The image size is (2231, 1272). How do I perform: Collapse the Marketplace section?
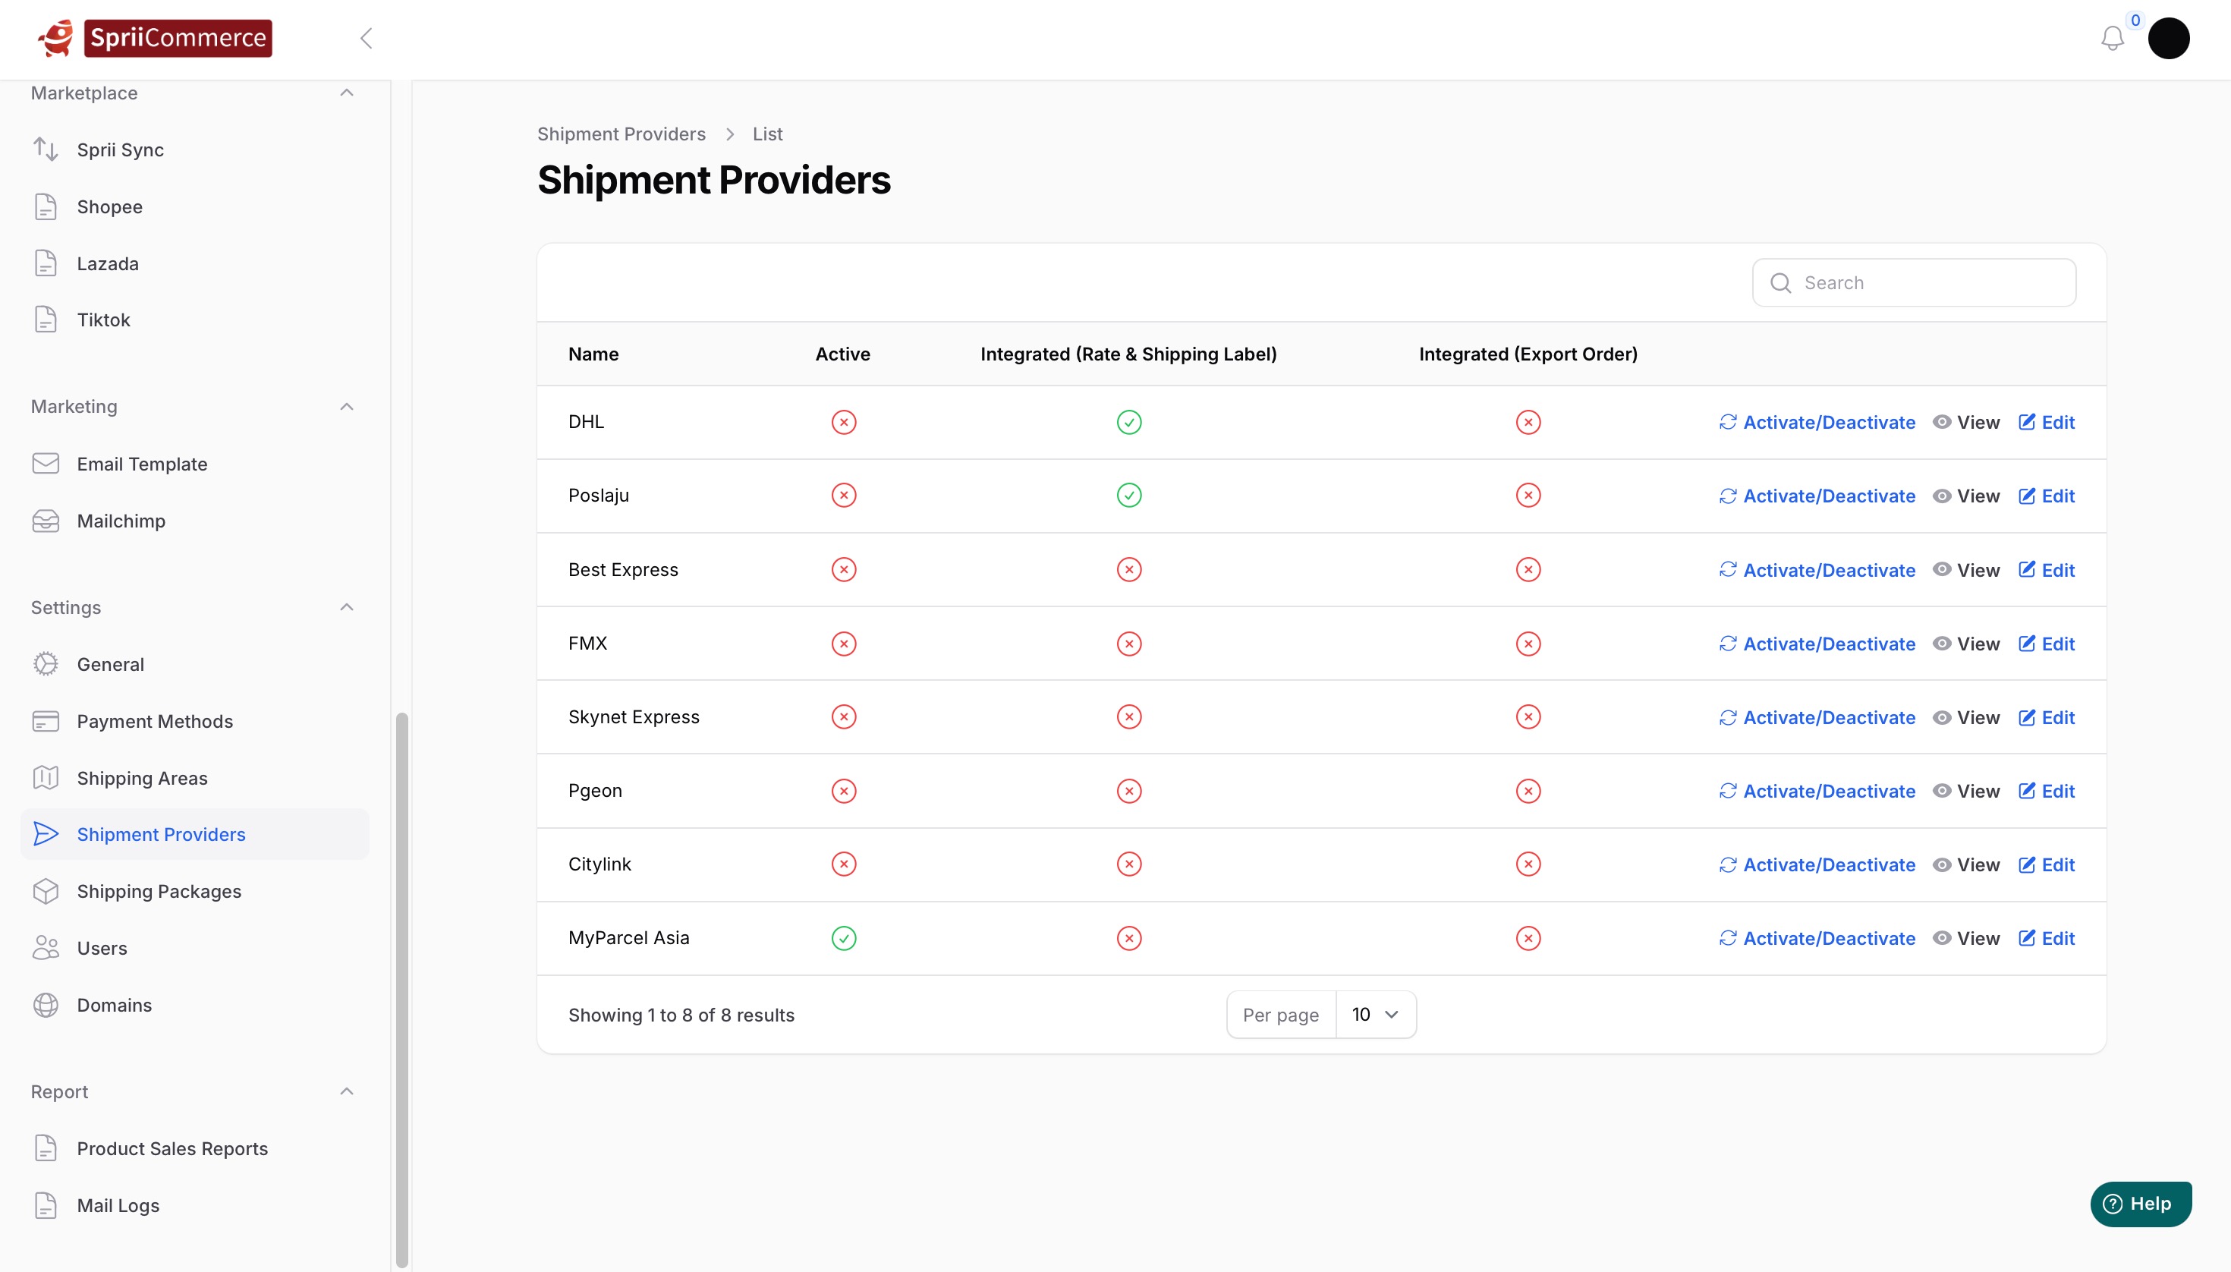point(347,93)
